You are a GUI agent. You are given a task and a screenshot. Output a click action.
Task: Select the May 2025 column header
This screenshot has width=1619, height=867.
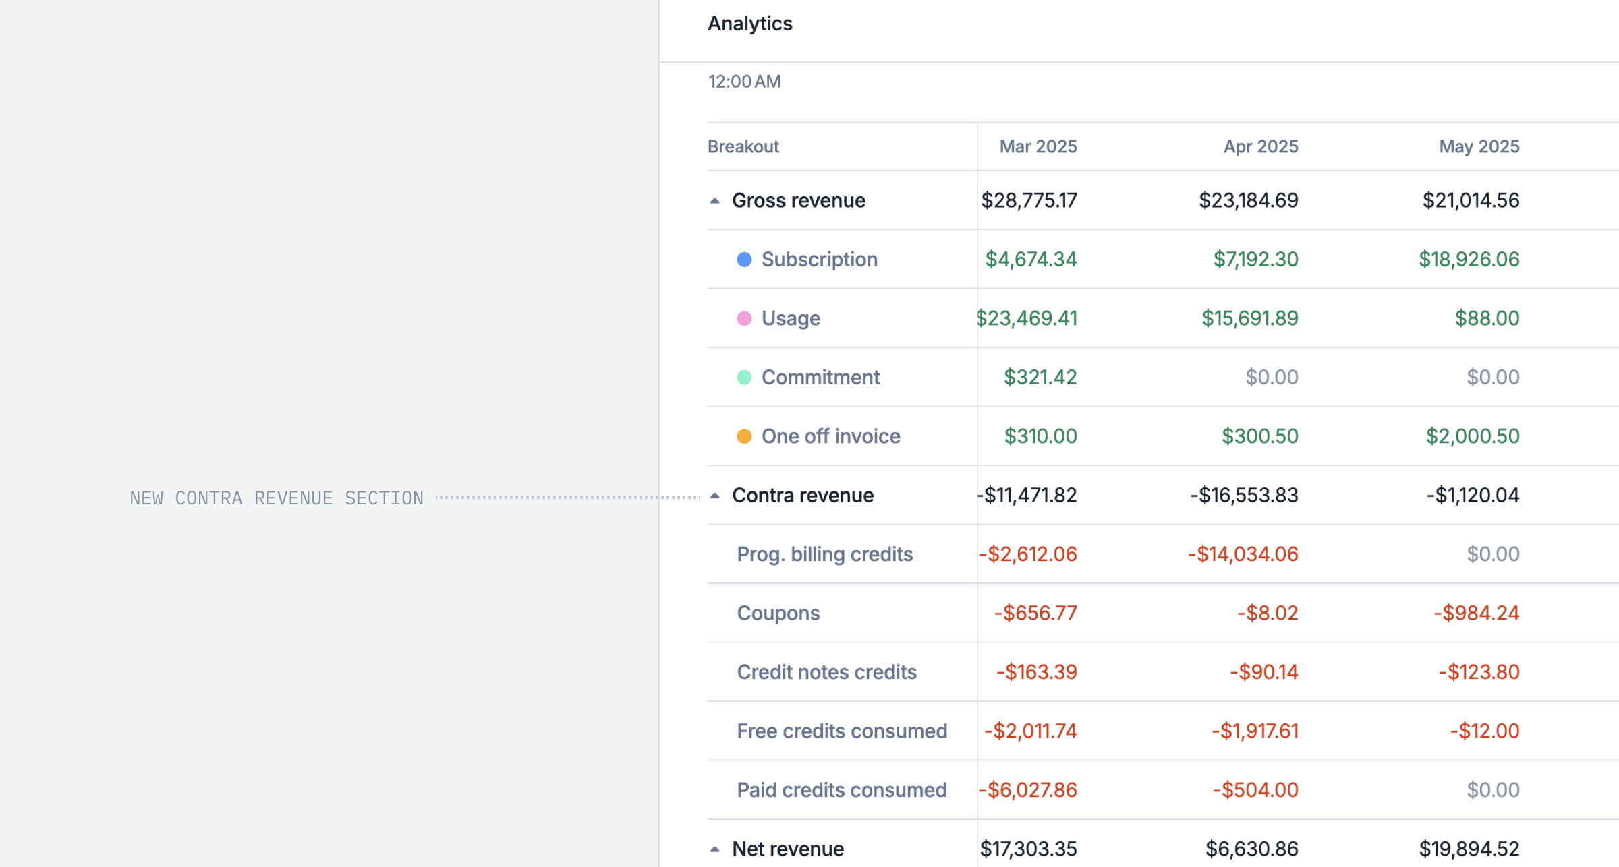pyautogui.click(x=1479, y=146)
